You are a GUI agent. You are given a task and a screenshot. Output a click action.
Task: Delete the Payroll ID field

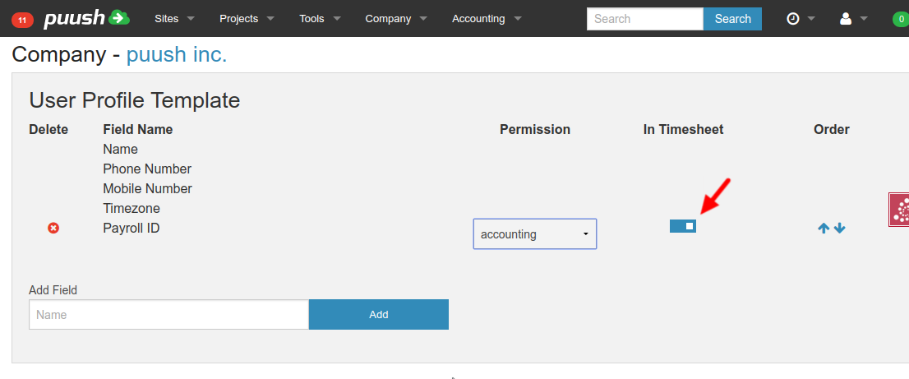tap(53, 228)
